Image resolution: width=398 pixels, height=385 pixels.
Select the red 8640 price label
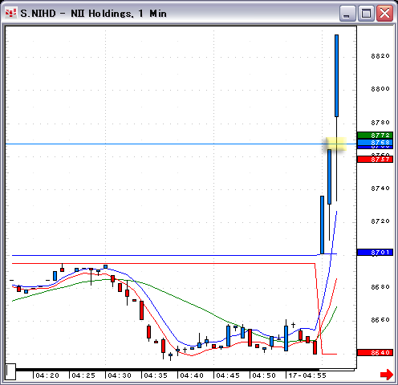tap(375, 353)
